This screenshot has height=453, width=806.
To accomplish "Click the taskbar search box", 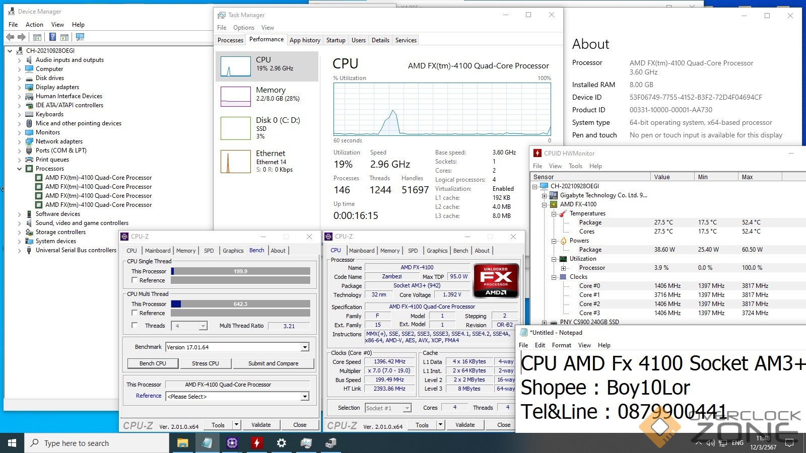I will pyautogui.click(x=97, y=443).
